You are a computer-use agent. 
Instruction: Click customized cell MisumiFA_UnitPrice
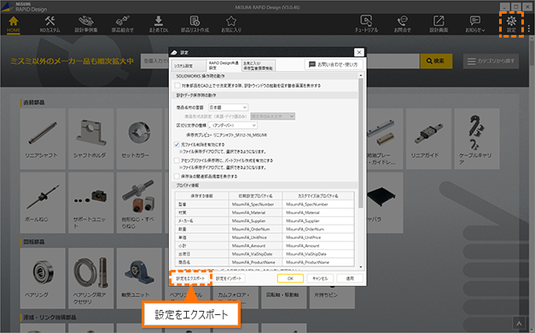click(x=318, y=237)
